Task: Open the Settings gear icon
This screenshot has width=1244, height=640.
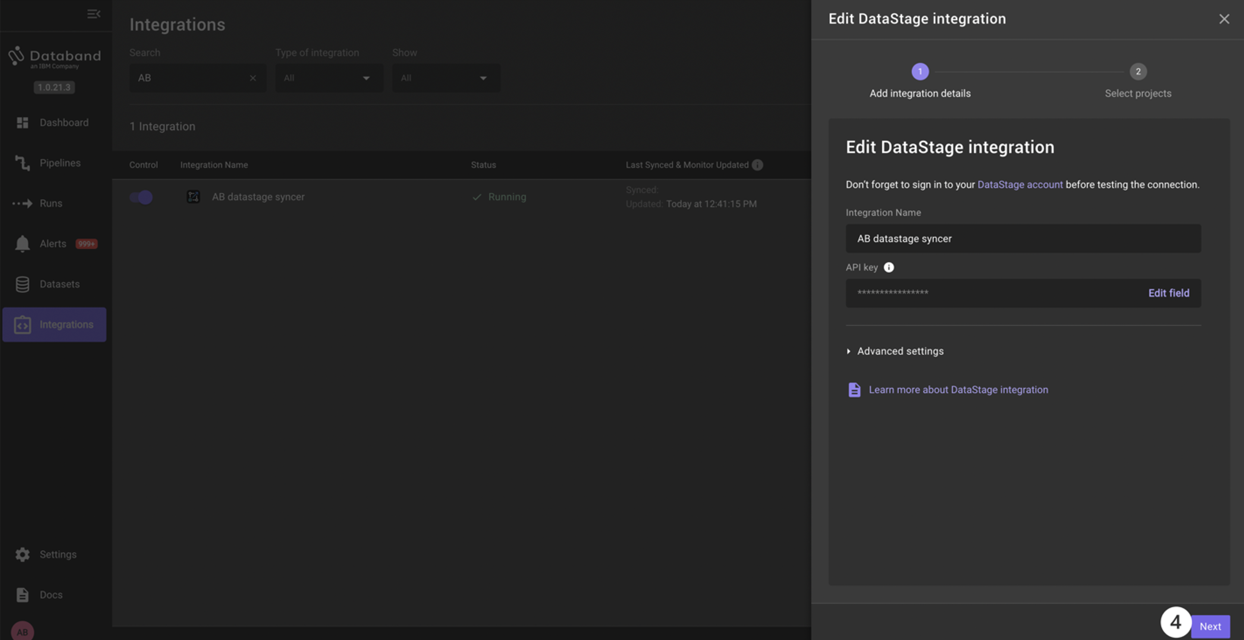Action: click(22, 555)
